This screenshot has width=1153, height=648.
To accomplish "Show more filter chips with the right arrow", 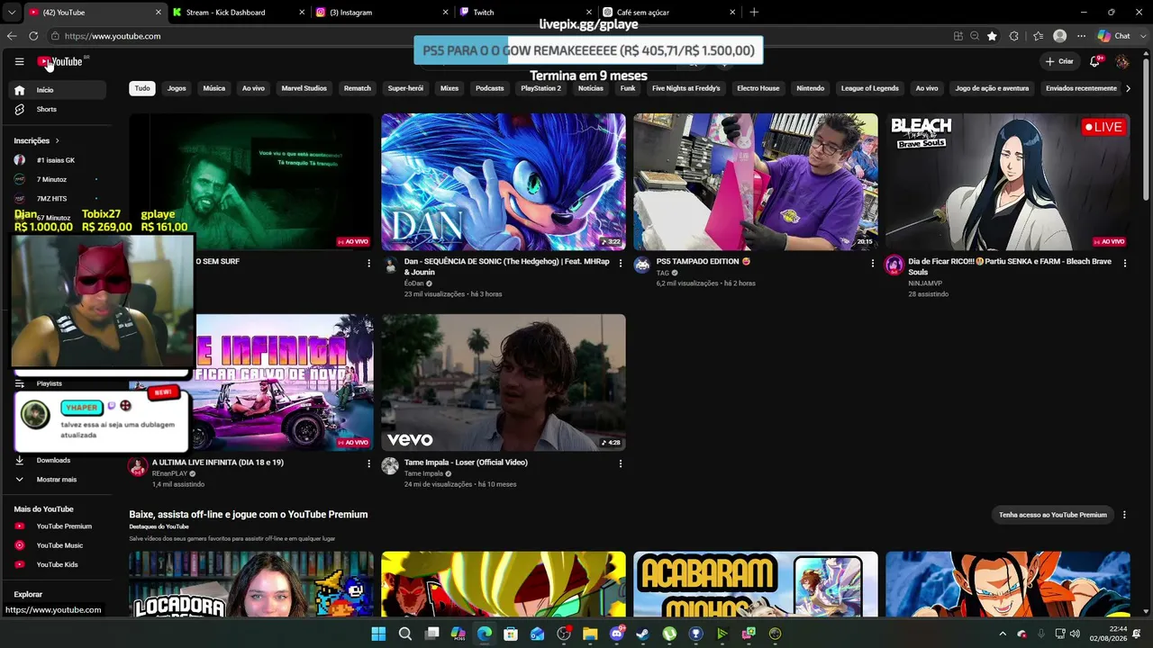I will click(1128, 88).
